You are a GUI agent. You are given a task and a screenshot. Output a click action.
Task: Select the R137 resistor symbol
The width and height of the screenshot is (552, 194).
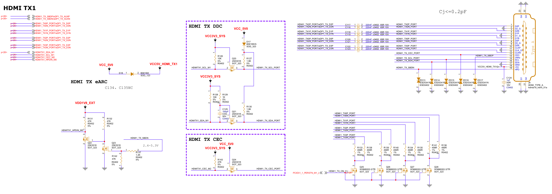(132, 151)
